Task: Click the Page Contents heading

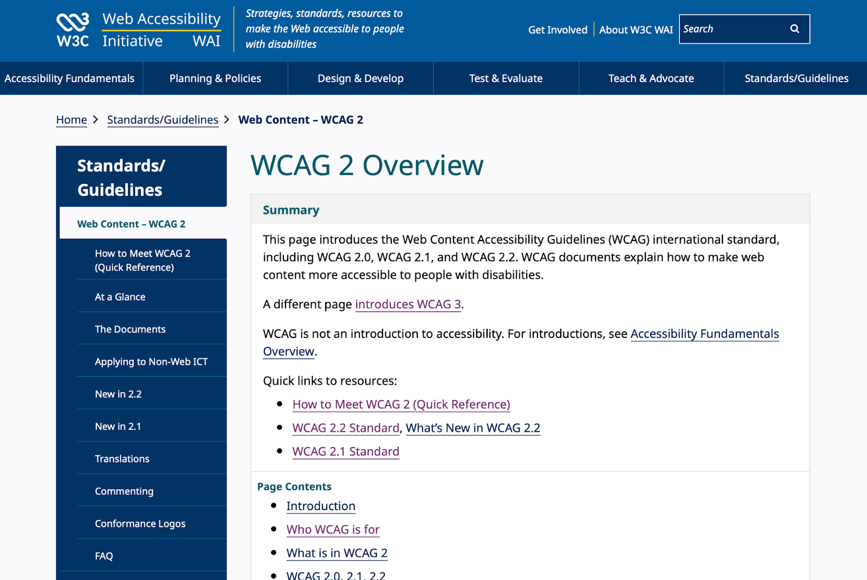Action: pyautogui.click(x=294, y=486)
